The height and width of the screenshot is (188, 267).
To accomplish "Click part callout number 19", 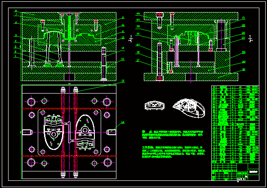I will pos(138,34).
